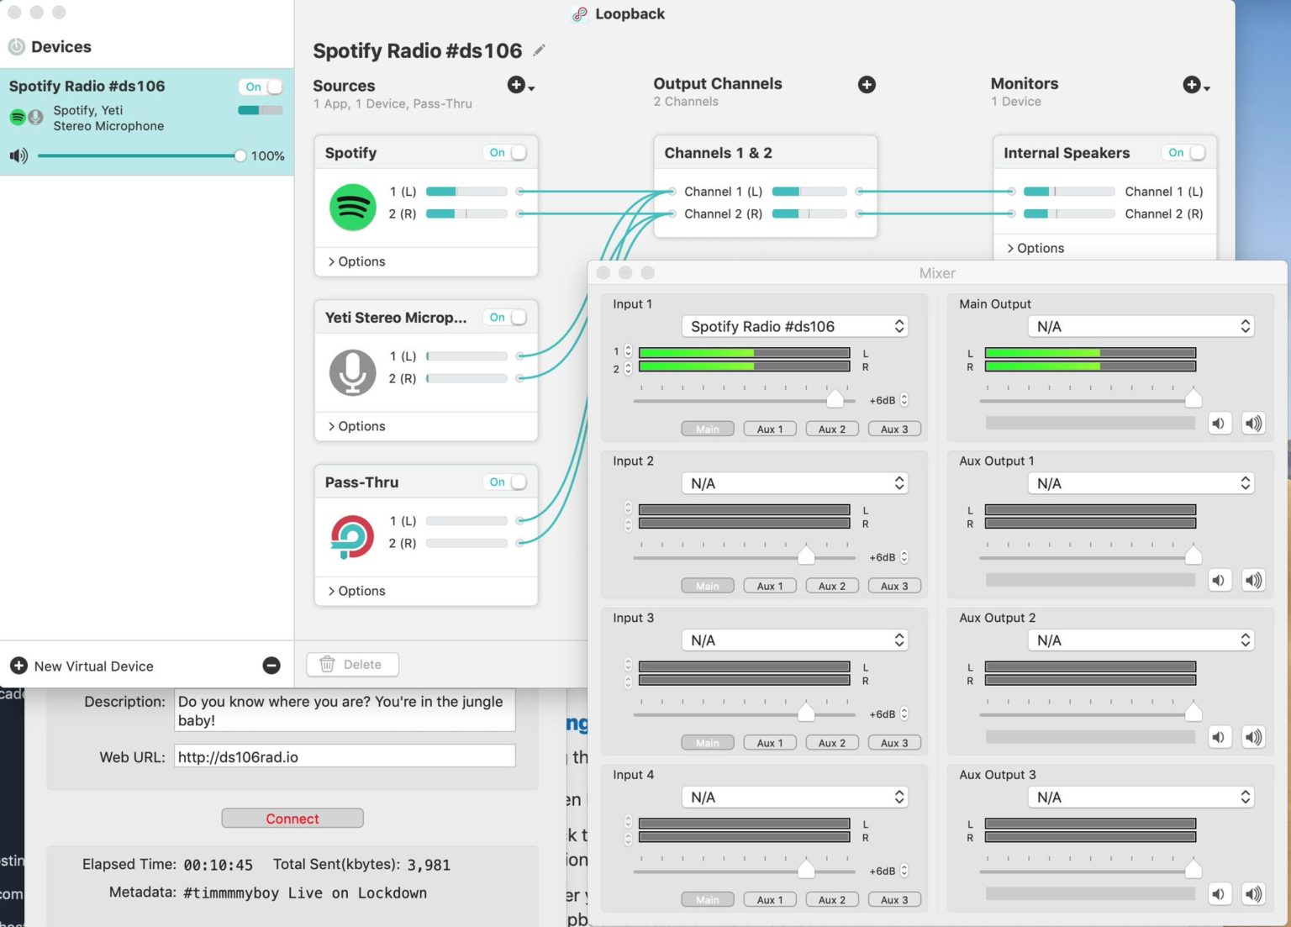Click the Aux 3 button under Input 2

pos(894,586)
